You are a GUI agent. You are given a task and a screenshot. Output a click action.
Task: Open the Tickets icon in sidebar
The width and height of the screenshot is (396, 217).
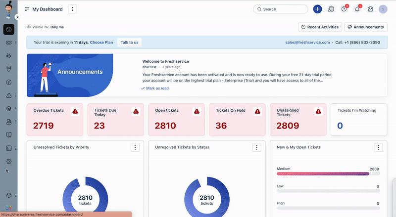9,43
